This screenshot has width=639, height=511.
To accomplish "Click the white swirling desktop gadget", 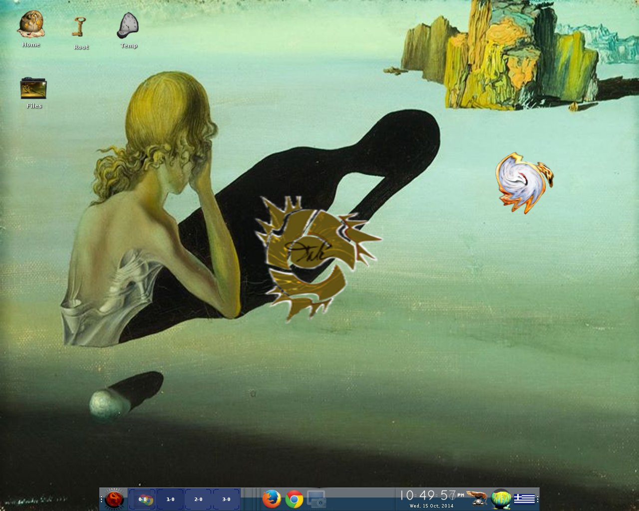I will (524, 183).
